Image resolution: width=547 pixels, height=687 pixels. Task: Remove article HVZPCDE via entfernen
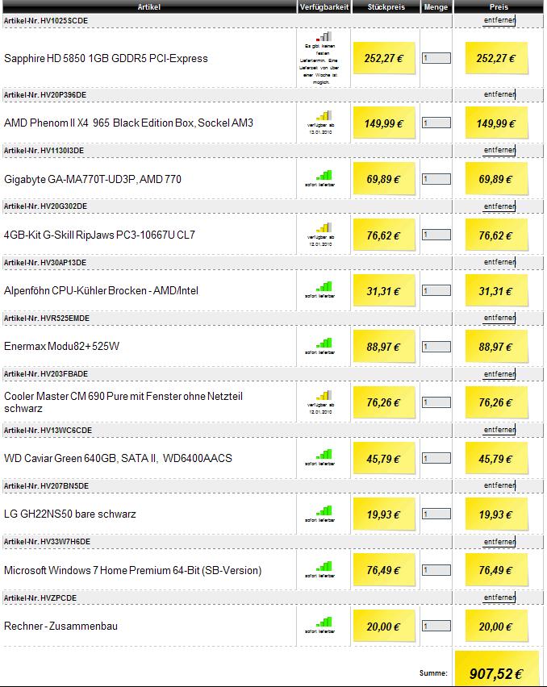tap(499, 597)
